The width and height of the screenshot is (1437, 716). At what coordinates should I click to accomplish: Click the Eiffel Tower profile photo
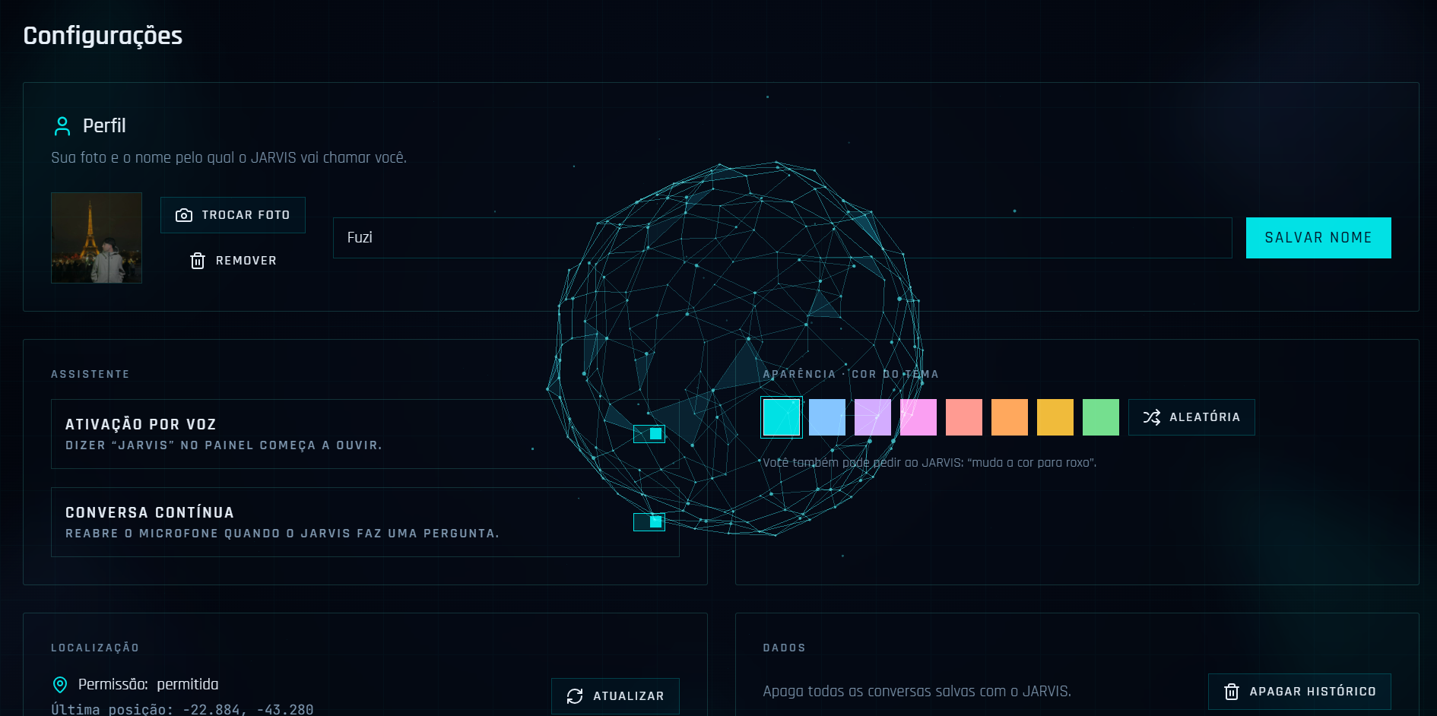tap(97, 238)
